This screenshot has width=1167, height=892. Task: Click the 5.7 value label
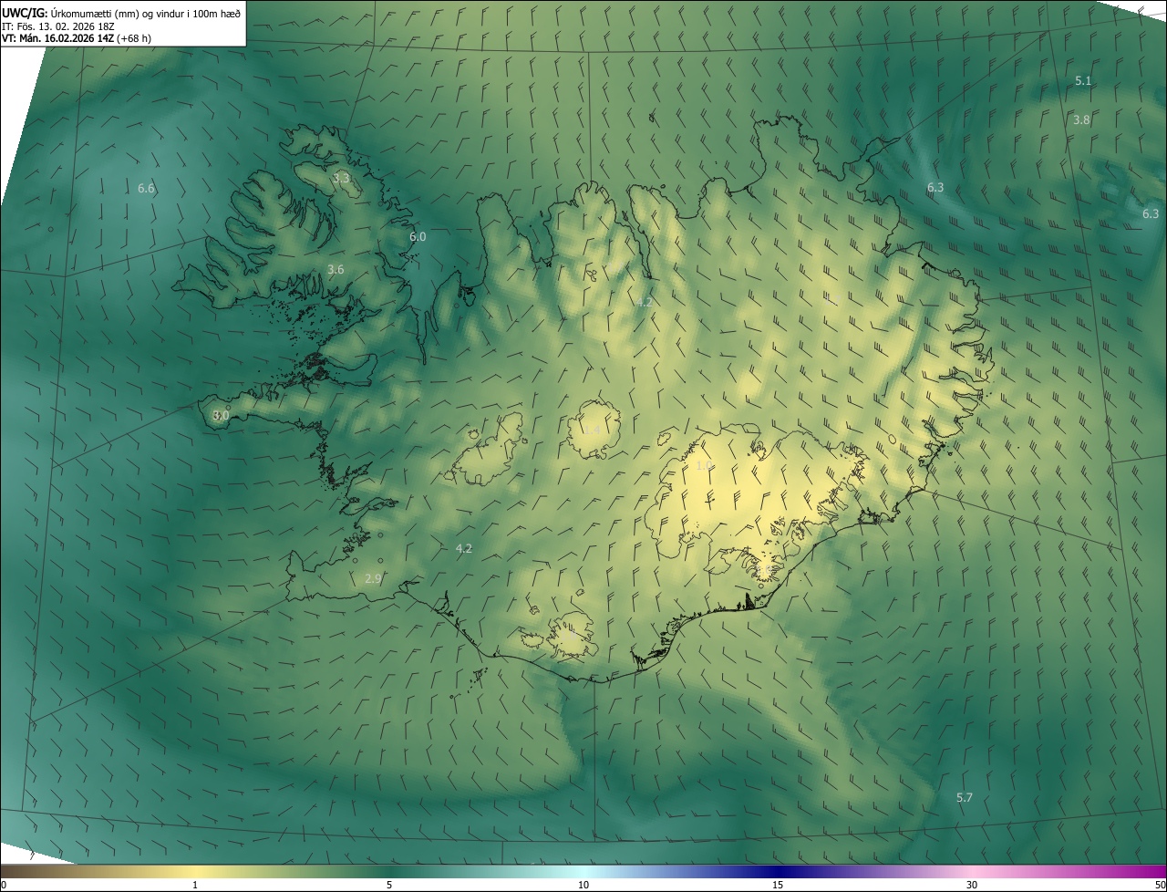pos(965,798)
